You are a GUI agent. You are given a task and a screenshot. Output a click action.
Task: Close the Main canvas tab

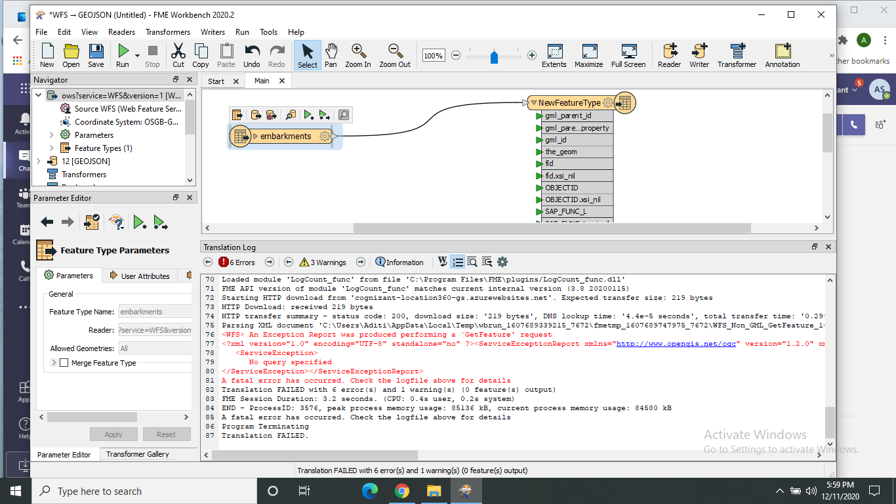[x=282, y=81]
